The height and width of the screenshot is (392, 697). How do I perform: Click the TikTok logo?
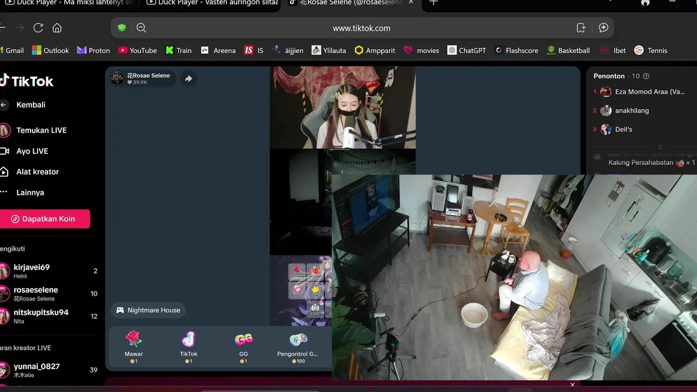[26, 81]
